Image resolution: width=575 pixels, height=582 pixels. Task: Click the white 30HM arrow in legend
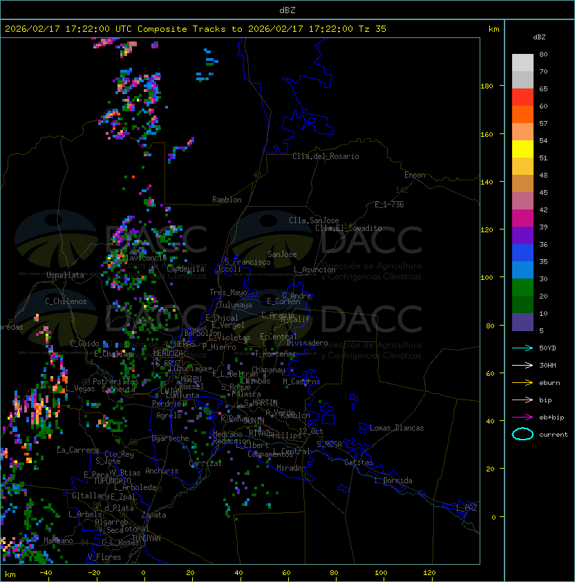[522, 365]
